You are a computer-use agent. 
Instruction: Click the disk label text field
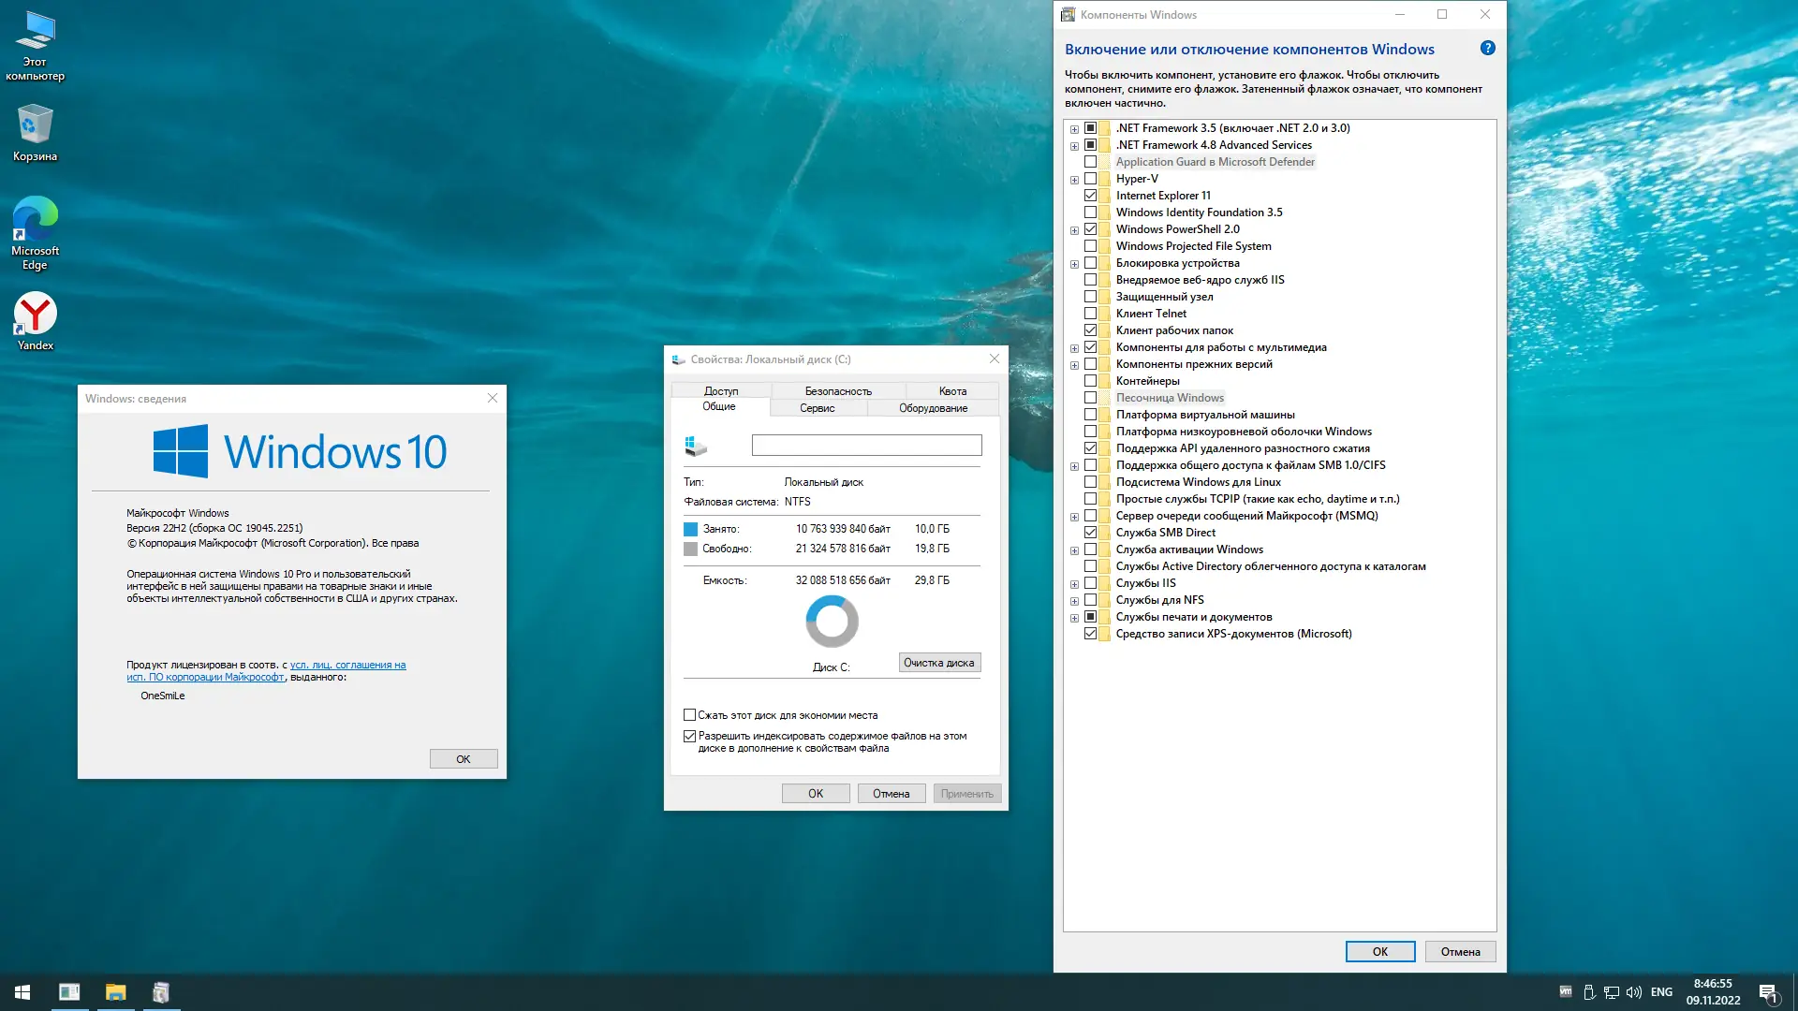(x=866, y=446)
